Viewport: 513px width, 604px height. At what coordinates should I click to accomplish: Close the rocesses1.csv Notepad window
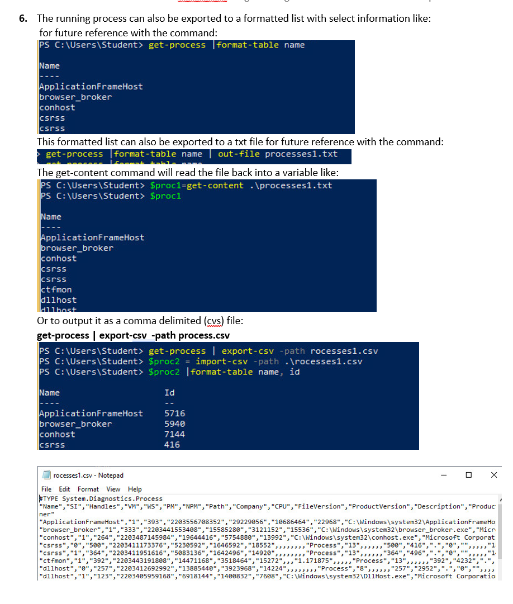pyautogui.click(x=494, y=475)
